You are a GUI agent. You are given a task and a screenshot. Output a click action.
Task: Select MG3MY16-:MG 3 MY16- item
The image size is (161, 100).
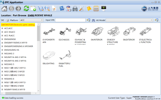pyautogui.click(x=15, y=61)
